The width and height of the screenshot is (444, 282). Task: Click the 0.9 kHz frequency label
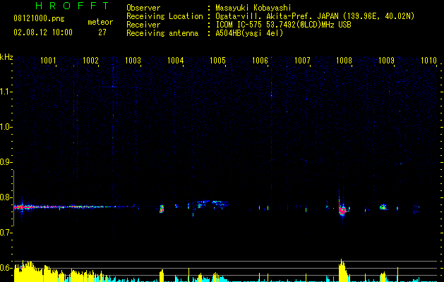(6, 162)
